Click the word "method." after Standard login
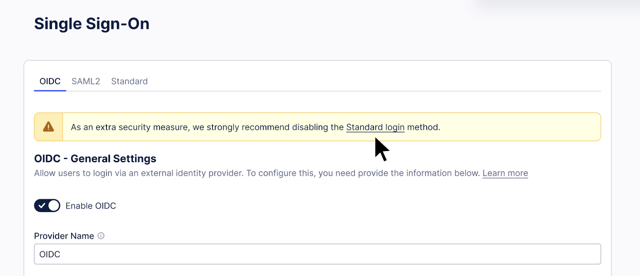This screenshot has width=640, height=276. click(x=424, y=127)
